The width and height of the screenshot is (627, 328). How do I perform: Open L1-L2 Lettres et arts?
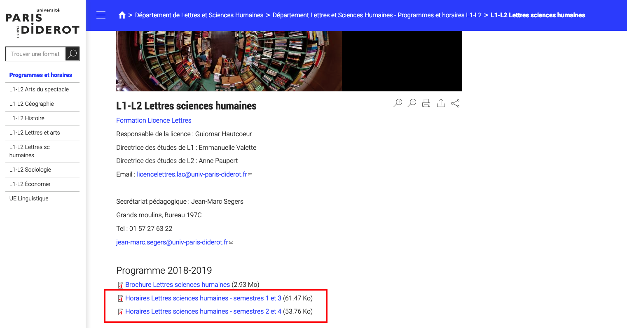tap(35, 133)
